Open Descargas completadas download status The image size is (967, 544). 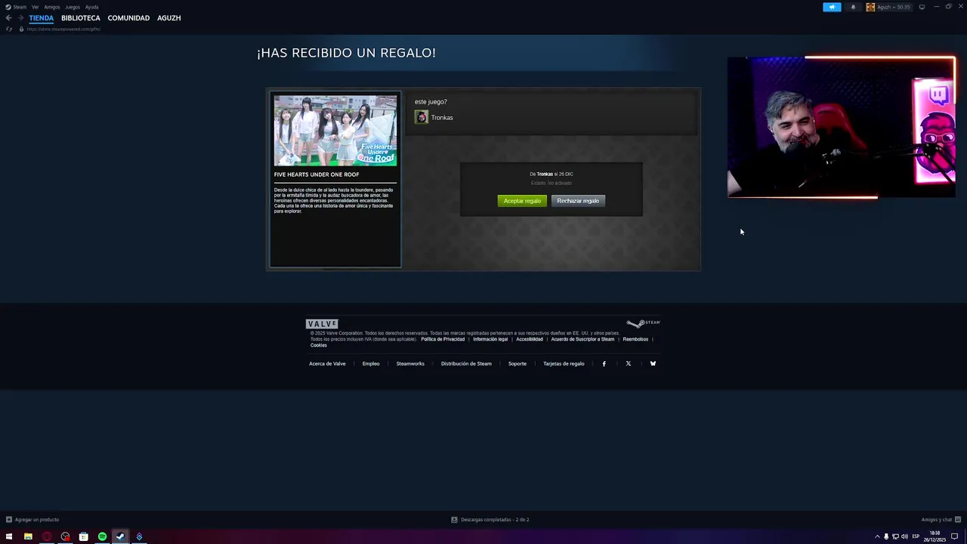tap(490, 520)
